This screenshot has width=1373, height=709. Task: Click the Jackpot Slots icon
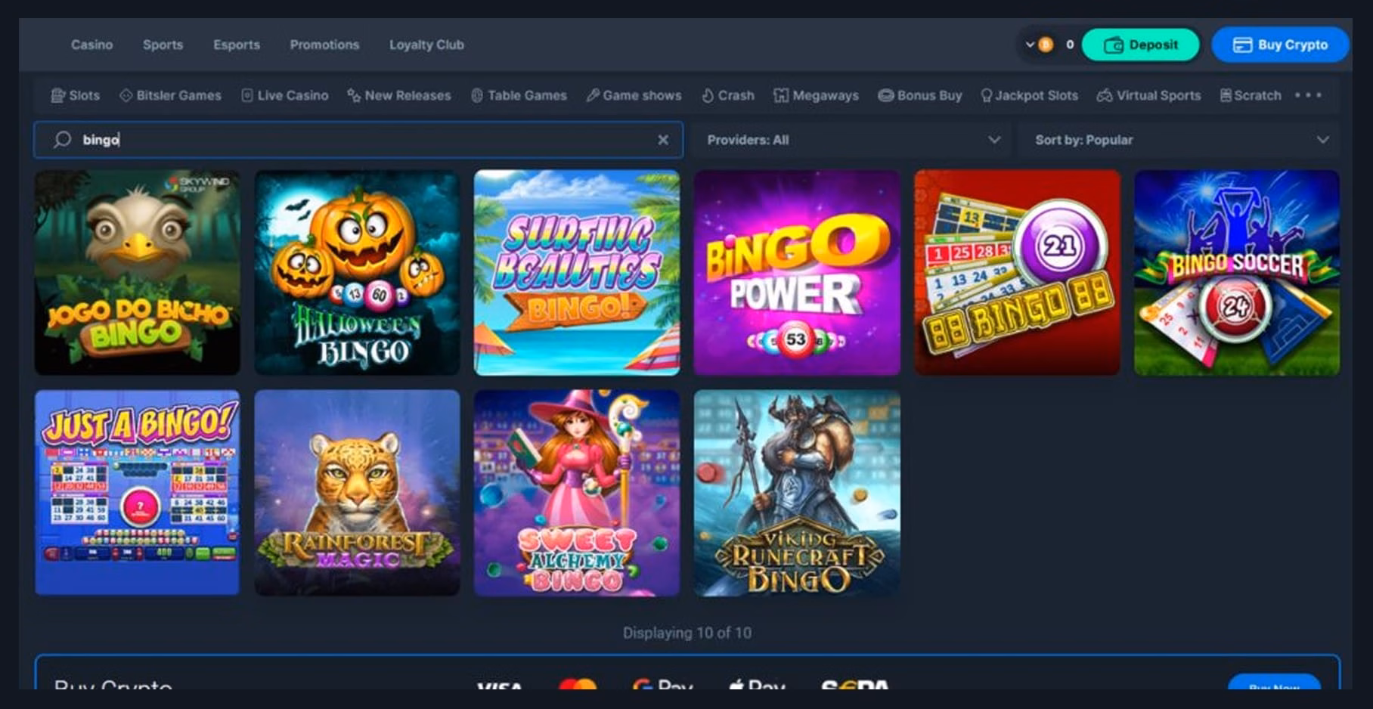point(986,95)
